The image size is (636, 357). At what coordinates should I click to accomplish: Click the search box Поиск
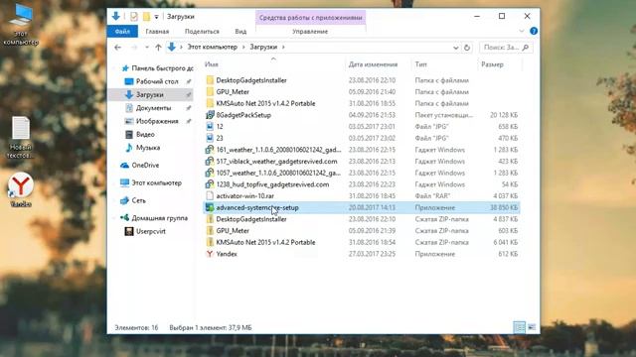506,48
